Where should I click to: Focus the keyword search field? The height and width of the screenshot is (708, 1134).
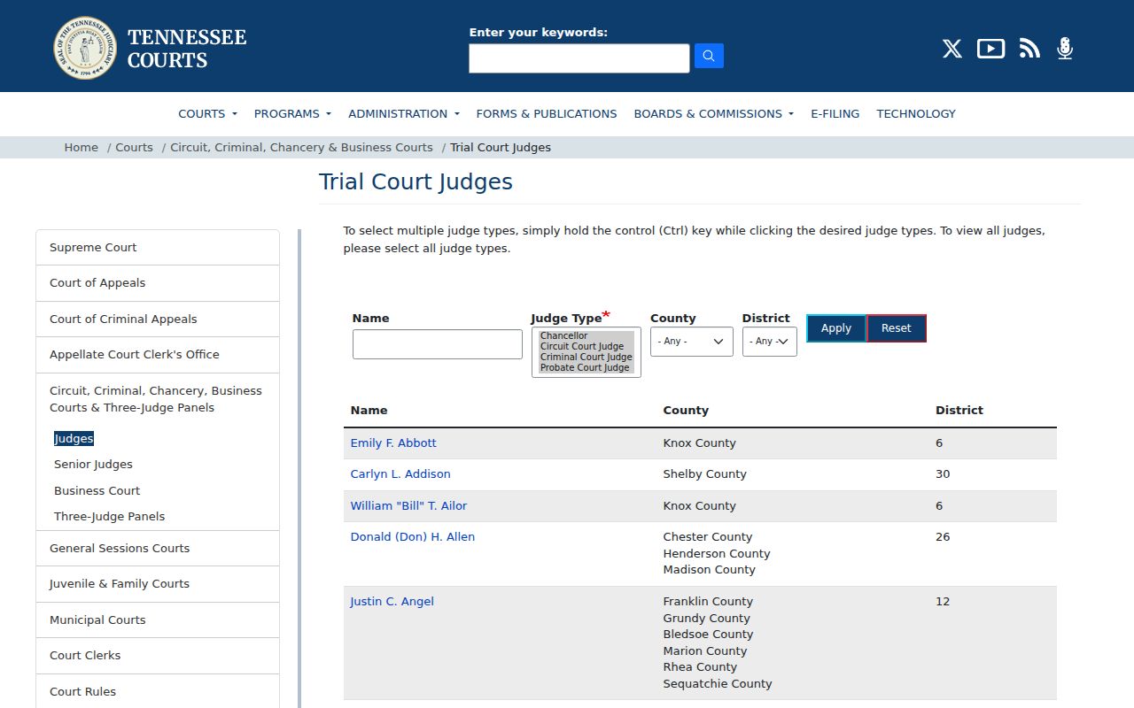pyautogui.click(x=579, y=58)
